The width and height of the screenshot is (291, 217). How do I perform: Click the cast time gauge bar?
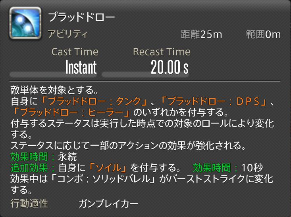click(x=53, y=74)
